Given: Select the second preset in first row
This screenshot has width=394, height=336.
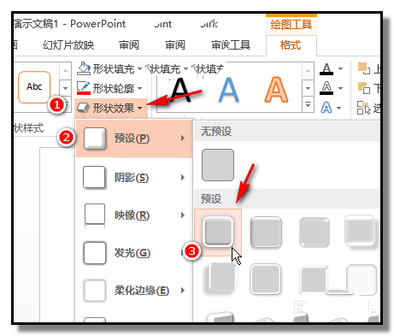Looking at the screenshot, I should (x=266, y=232).
